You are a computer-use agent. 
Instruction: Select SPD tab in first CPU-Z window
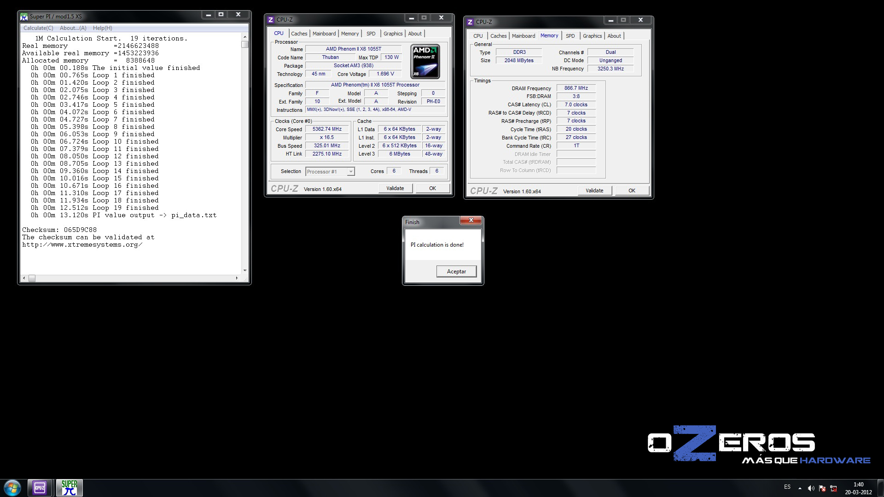pyautogui.click(x=371, y=34)
